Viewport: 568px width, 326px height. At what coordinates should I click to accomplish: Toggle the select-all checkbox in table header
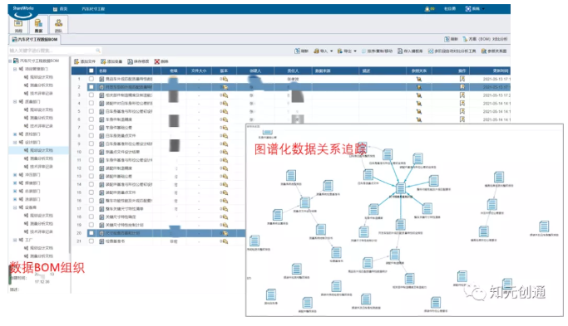(x=91, y=71)
